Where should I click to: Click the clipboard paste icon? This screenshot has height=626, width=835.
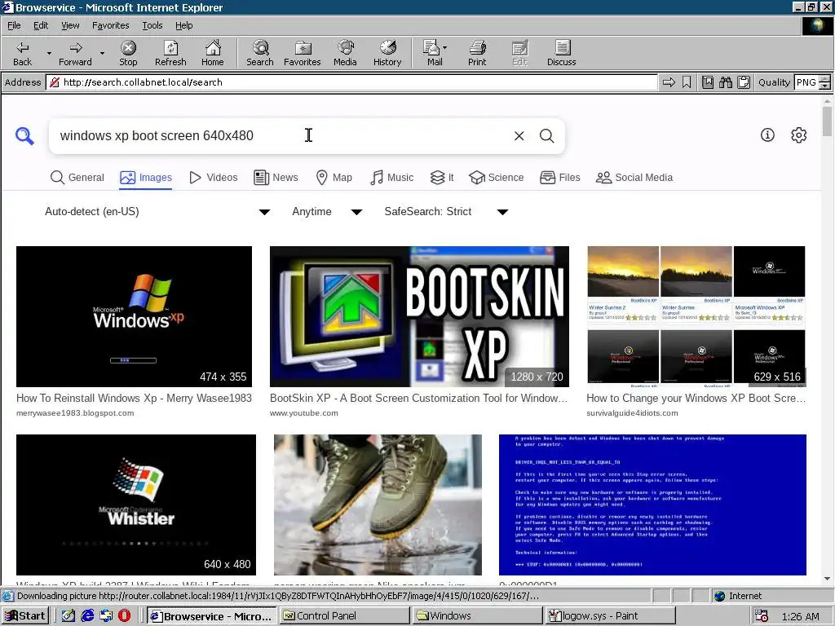click(744, 82)
